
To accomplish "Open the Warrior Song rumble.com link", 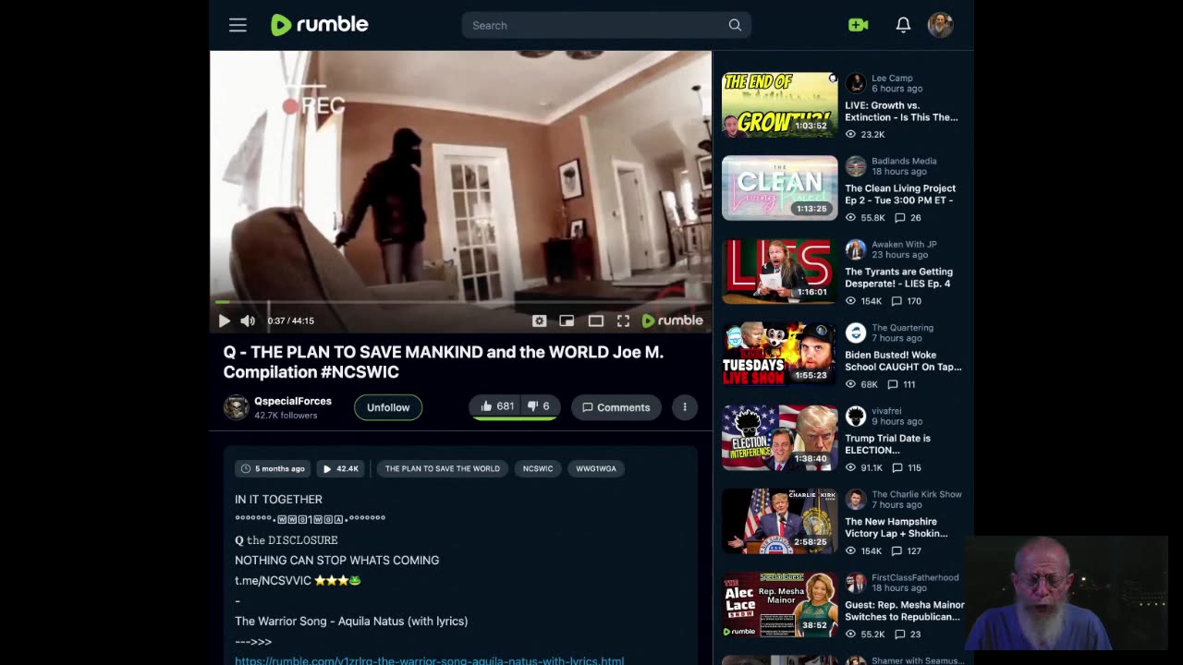I will click(429, 660).
